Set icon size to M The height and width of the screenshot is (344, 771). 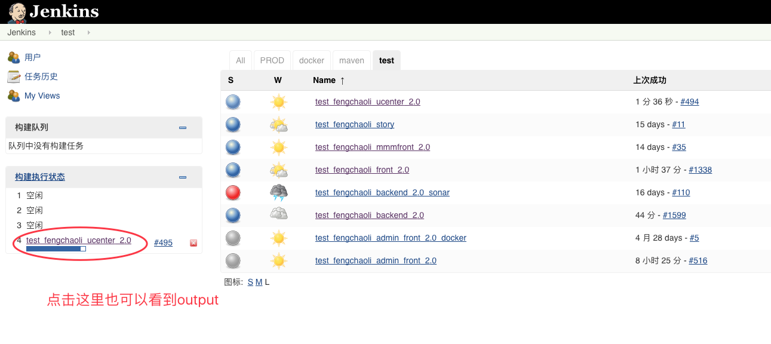[x=259, y=282]
